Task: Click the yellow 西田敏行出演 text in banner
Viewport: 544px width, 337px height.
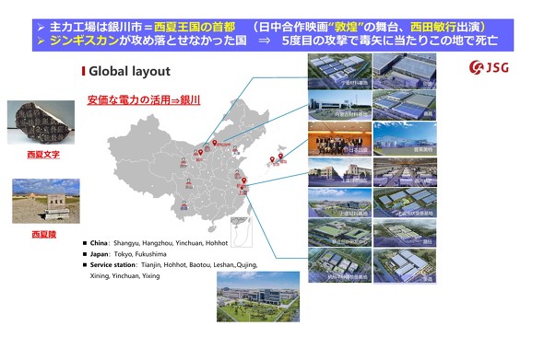Action: [x=444, y=27]
